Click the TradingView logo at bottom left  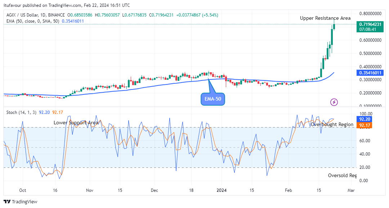pos(21,202)
